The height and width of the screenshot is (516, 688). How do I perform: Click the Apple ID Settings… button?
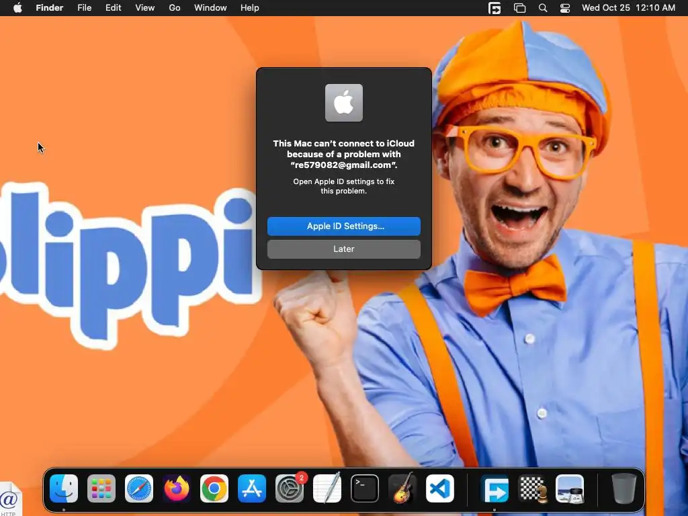coord(344,226)
